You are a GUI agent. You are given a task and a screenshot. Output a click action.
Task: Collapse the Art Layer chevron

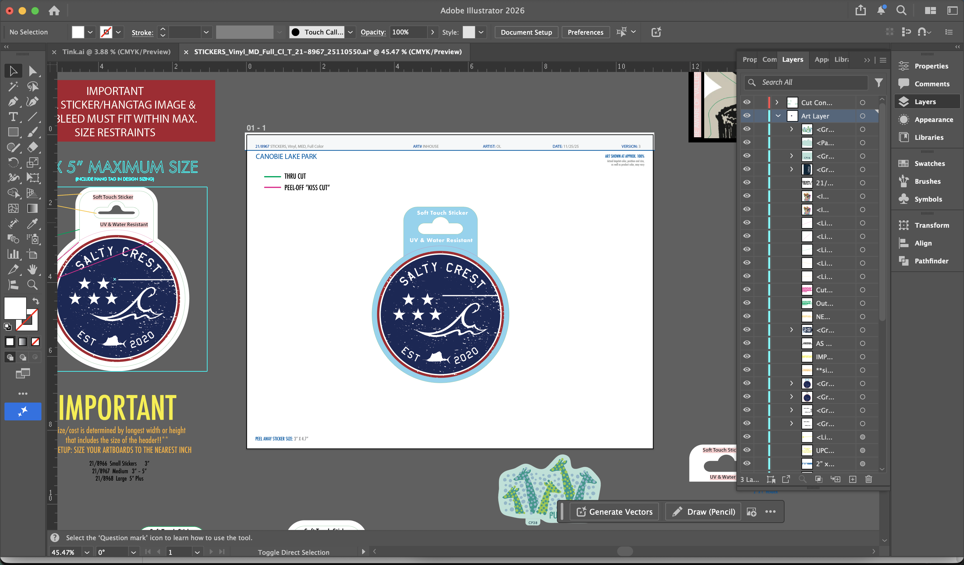coord(778,116)
